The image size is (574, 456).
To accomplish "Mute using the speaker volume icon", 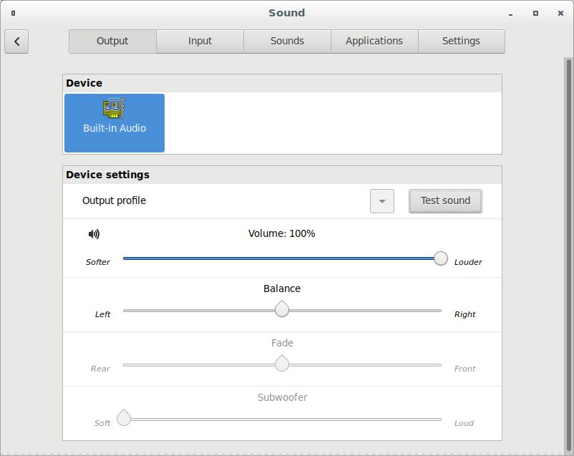I will pos(94,233).
